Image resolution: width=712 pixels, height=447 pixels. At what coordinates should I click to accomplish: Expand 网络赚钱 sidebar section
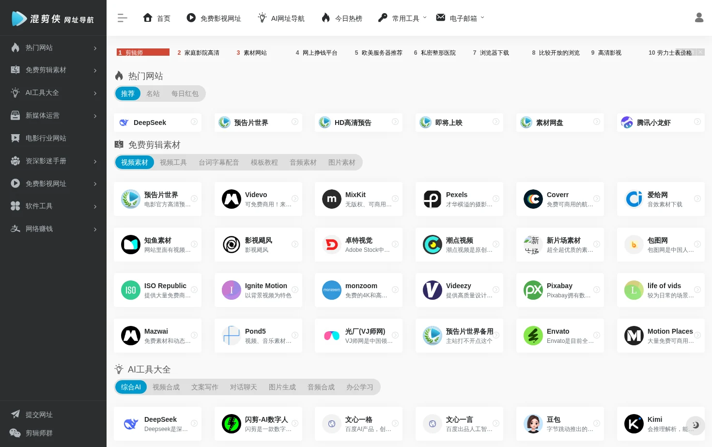point(95,229)
